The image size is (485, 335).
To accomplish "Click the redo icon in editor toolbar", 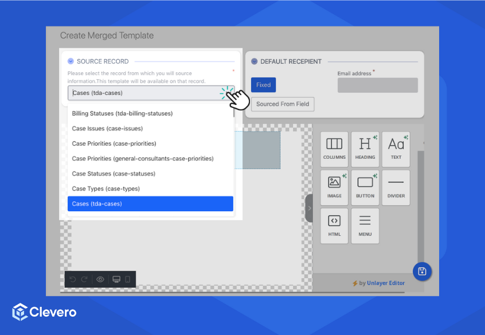I will (84, 279).
